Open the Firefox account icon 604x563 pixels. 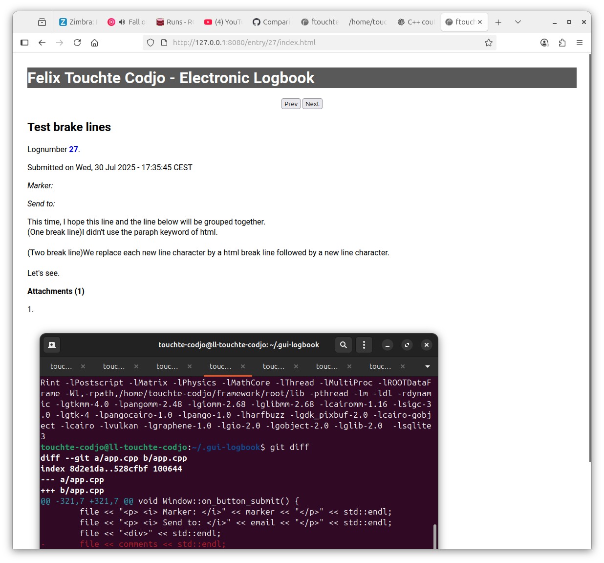click(544, 43)
